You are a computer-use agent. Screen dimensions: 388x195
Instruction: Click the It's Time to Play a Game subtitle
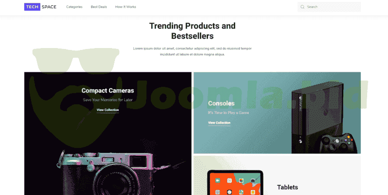[228, 113]
